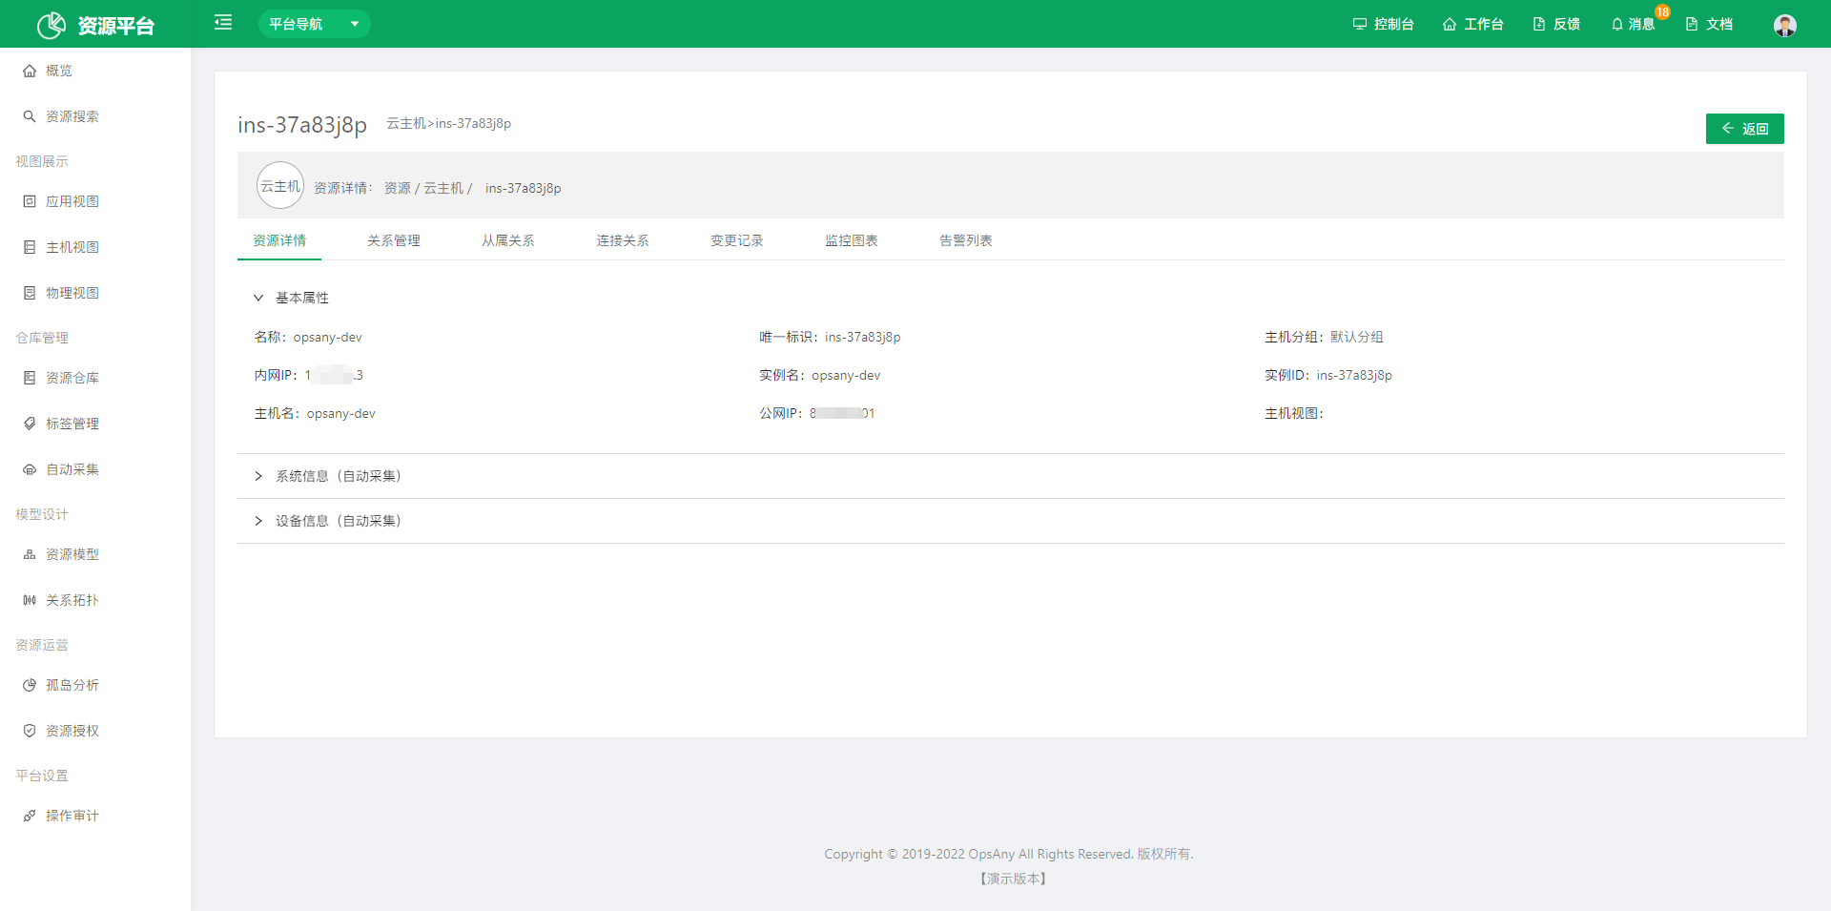This screenshot has width=1831, height=911.
Task: Open the 概览 sidebar menu item
Action: pyautogui.click(x=95, y=71)
